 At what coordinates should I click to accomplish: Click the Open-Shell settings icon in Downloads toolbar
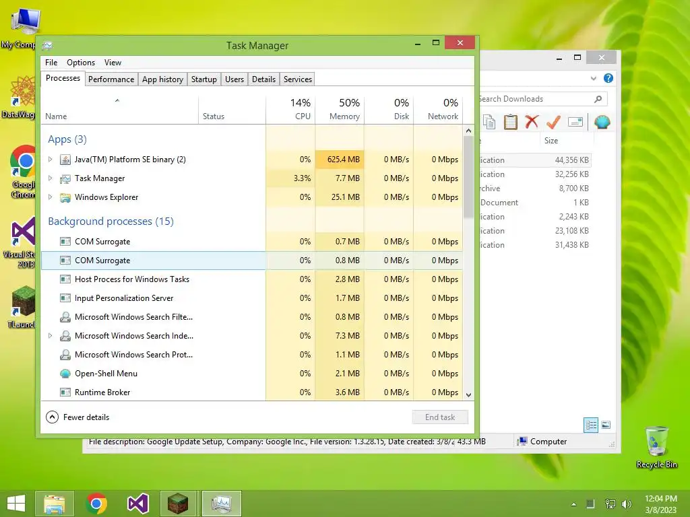602,122
